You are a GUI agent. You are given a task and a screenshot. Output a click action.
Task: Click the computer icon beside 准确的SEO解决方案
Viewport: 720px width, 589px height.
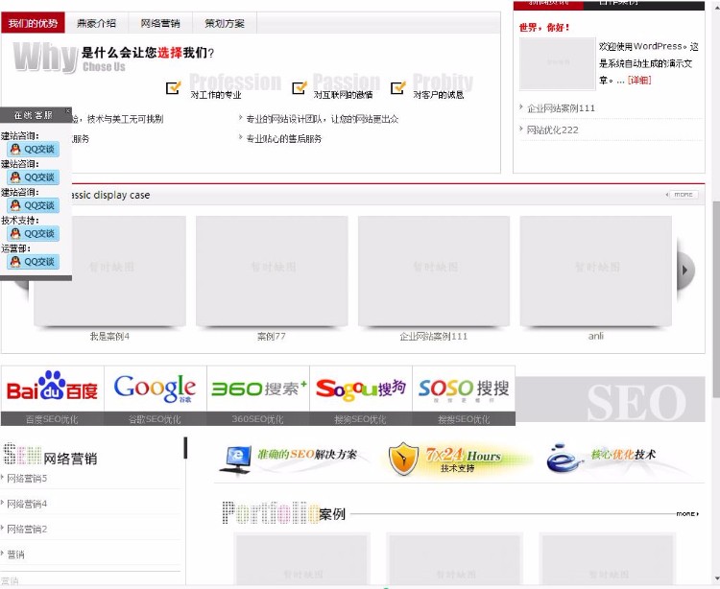click(x=235, y=459)
